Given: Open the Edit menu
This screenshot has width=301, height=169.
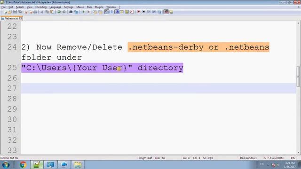Looking at the screenshot, I should click(x=10, y=7).
